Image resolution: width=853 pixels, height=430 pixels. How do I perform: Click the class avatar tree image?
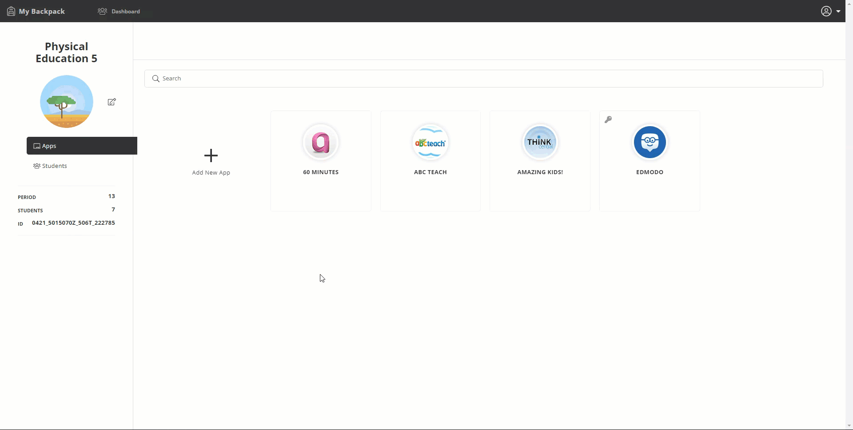[x=67, y=102]
